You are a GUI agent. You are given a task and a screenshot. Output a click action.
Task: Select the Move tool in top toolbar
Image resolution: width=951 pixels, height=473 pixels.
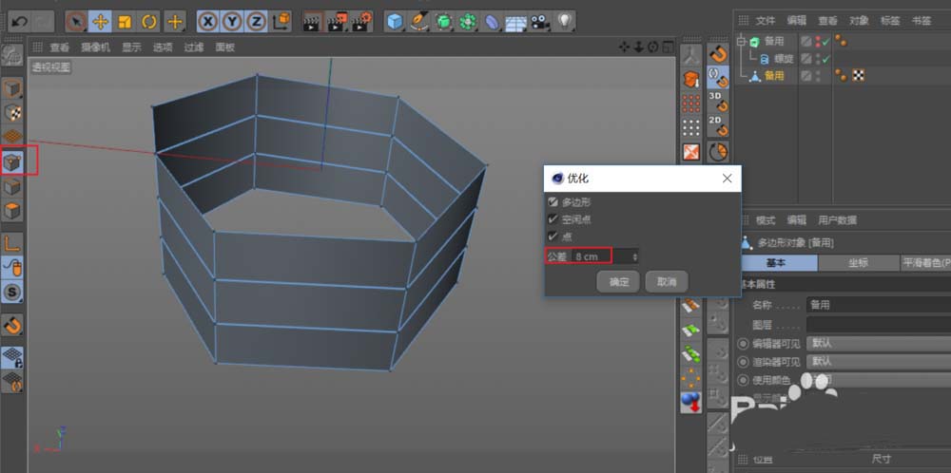[101, 21]
